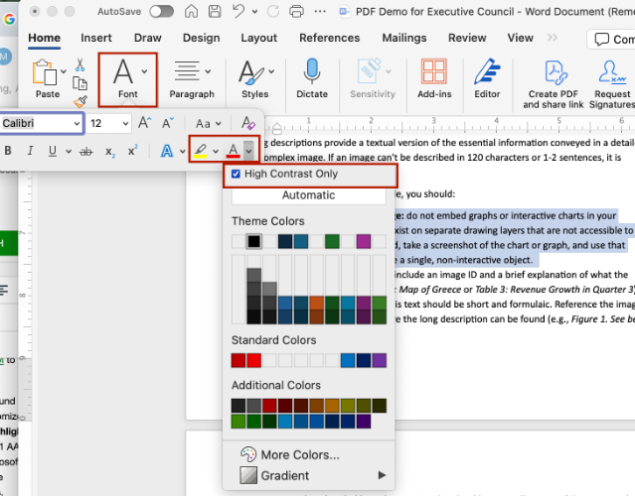Open the underline style dropdown arrow

[69, 152]
